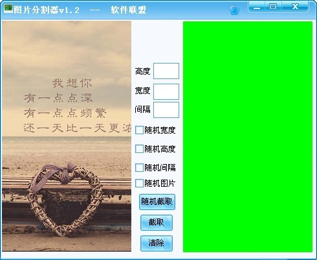
Task: Click the 随机截取 button
Action: [x=157, y=202]
